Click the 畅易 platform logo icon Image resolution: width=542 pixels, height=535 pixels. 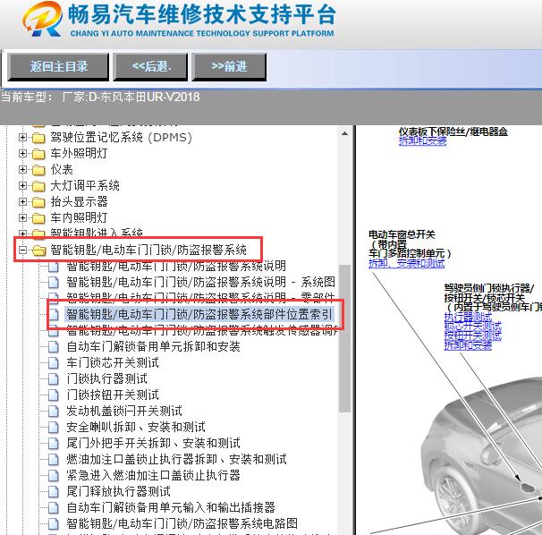click(x=43, y=19)
